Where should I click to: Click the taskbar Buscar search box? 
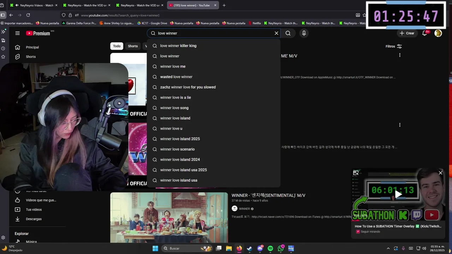coord(187,248)
